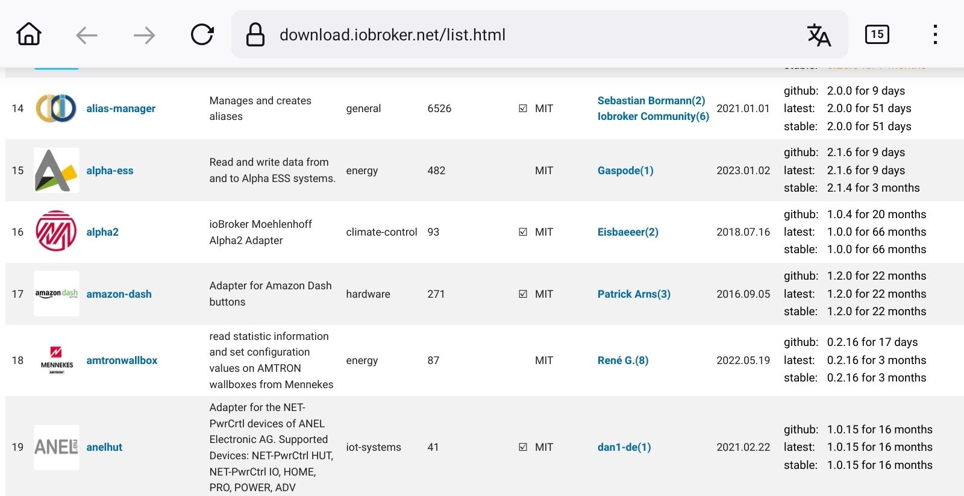Open Sebastian Bormann(2) author link
964x496 pixels.
click(651, 101)
